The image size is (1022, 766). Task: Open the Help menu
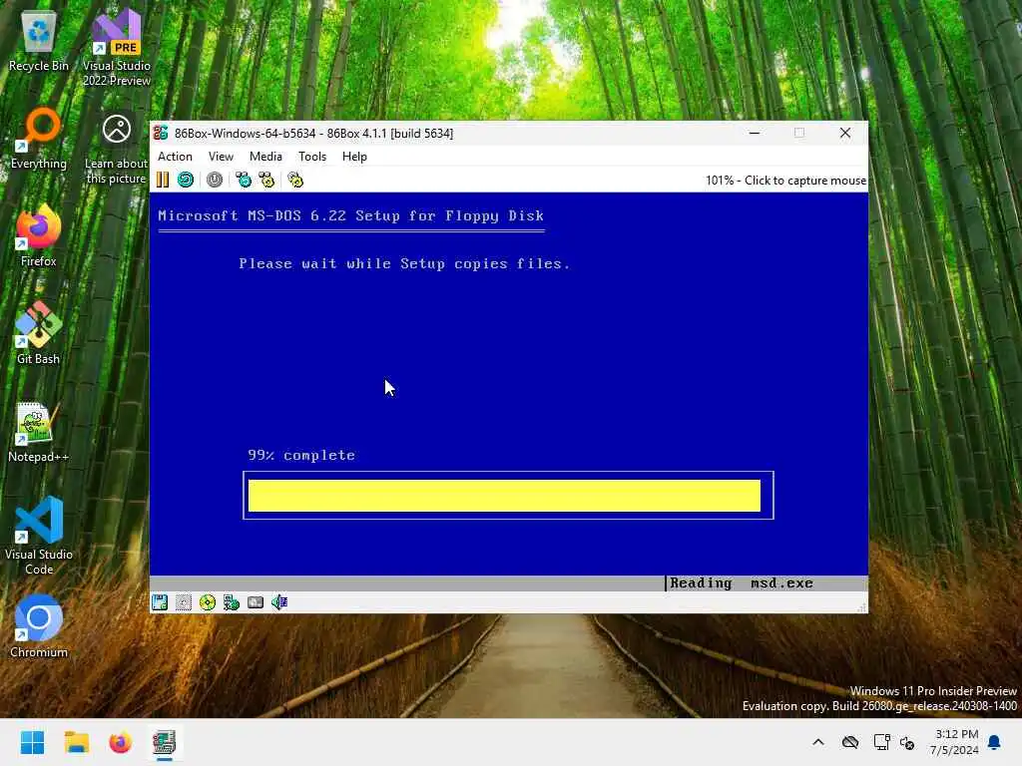354,157
